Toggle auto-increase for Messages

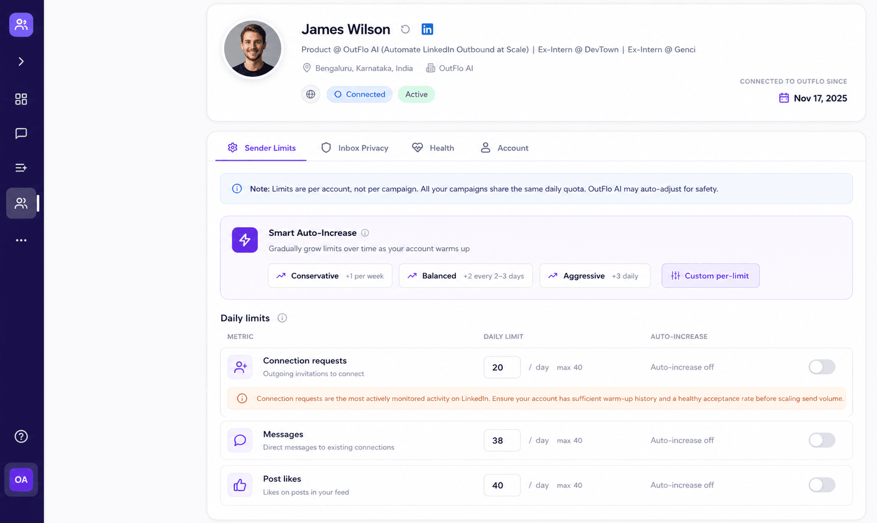tap(821, 440)
